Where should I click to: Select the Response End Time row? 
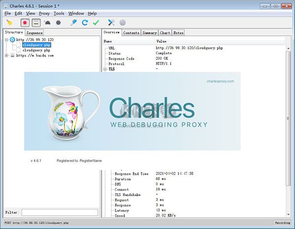(194, 174)
